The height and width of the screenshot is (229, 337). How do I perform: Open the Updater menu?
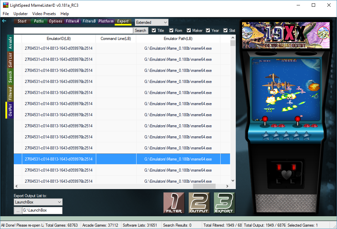(x=21, y=14)
